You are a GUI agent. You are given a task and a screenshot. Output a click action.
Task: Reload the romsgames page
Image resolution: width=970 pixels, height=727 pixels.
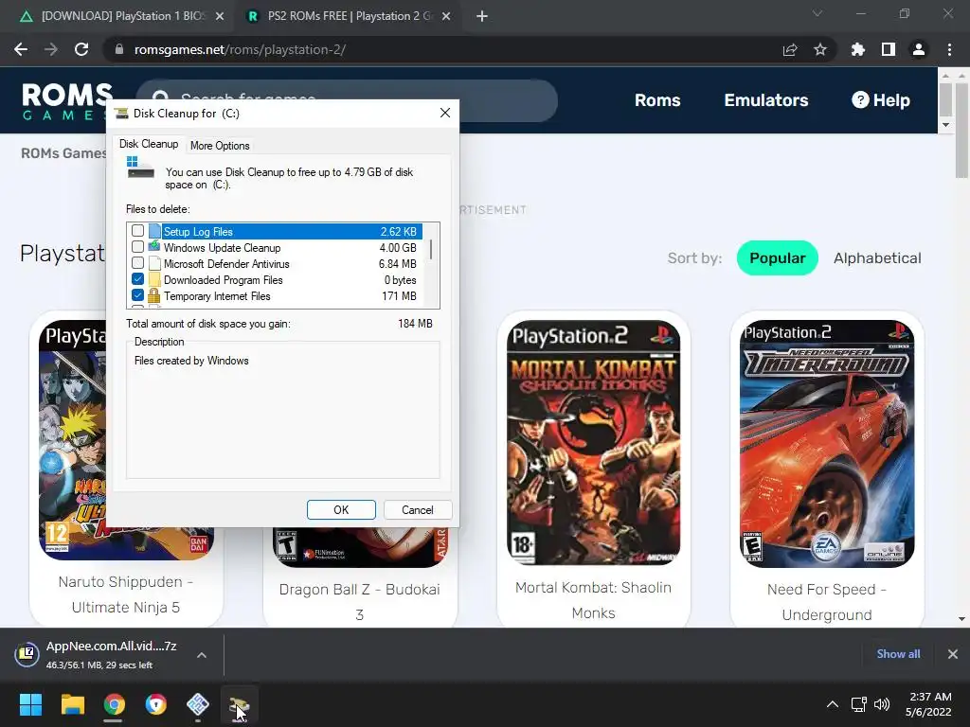click(x=81, y=49)
